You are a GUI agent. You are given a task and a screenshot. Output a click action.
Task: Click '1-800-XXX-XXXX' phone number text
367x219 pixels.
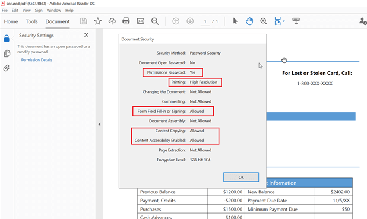315,84
